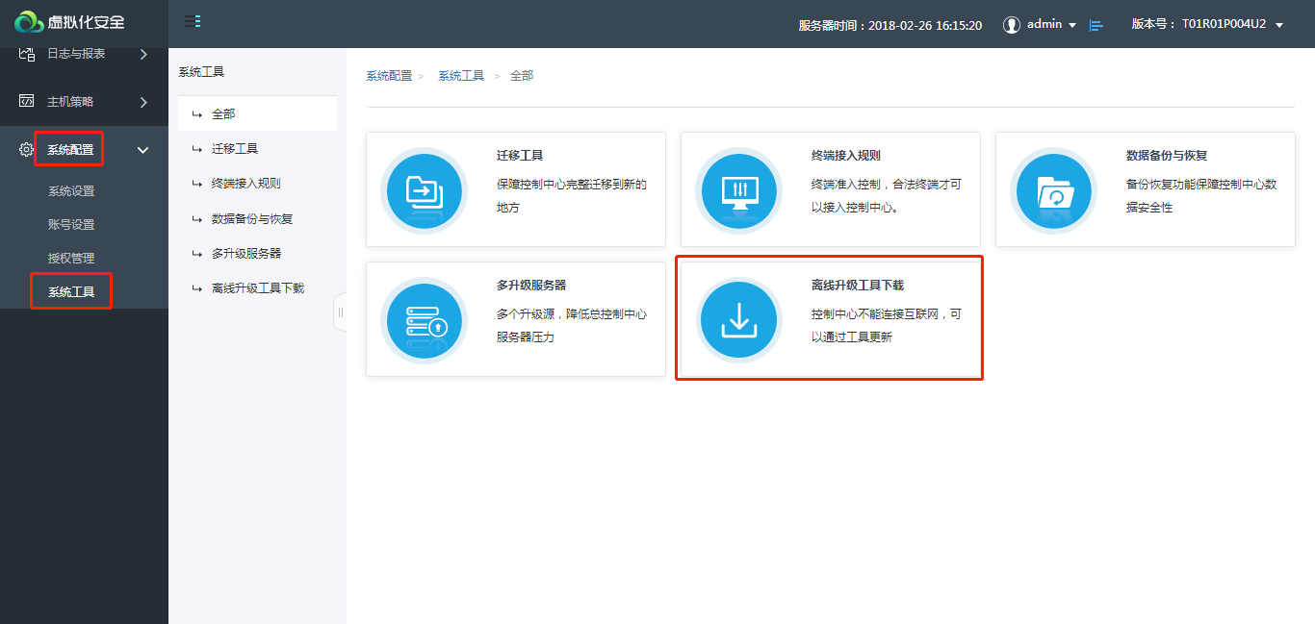Screen dimensions: 1315x624
Task: Click the 离线升级工具下载 download arrow icon
Action: click(738, 321)
